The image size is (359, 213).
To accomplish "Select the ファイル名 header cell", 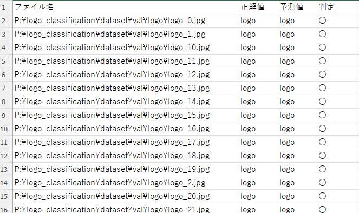I will (126, 7).
